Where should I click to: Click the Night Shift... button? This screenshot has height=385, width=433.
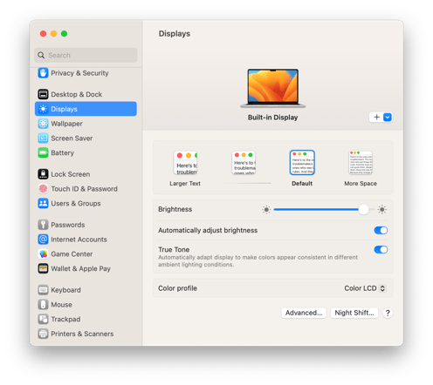click(x=354, y=313)
